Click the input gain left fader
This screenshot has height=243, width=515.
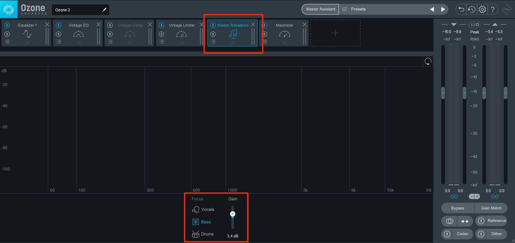tap(443, 93)
